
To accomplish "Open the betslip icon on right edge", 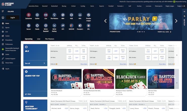I will [184, 16].
